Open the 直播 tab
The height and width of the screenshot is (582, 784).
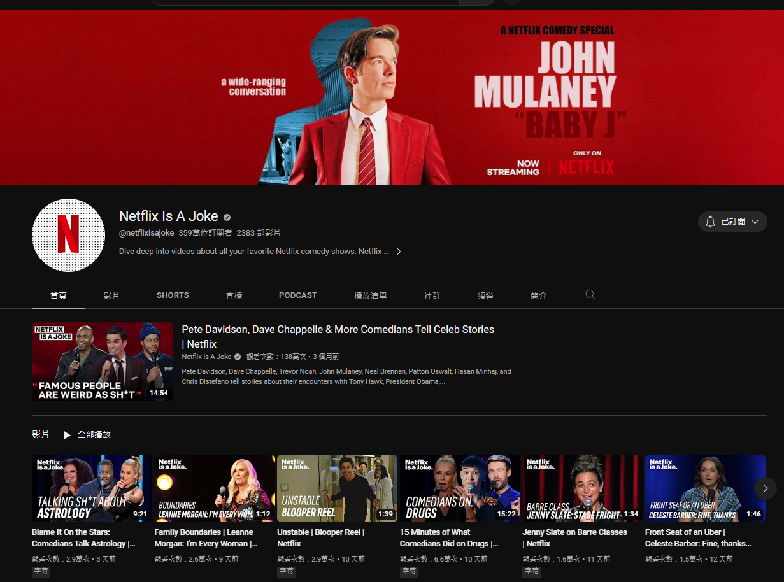pyautogui.click(x=234, y=295)
